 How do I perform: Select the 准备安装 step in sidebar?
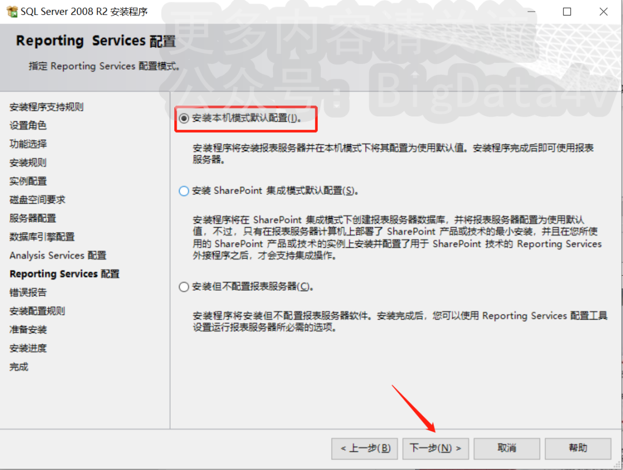tap(28, 330)
